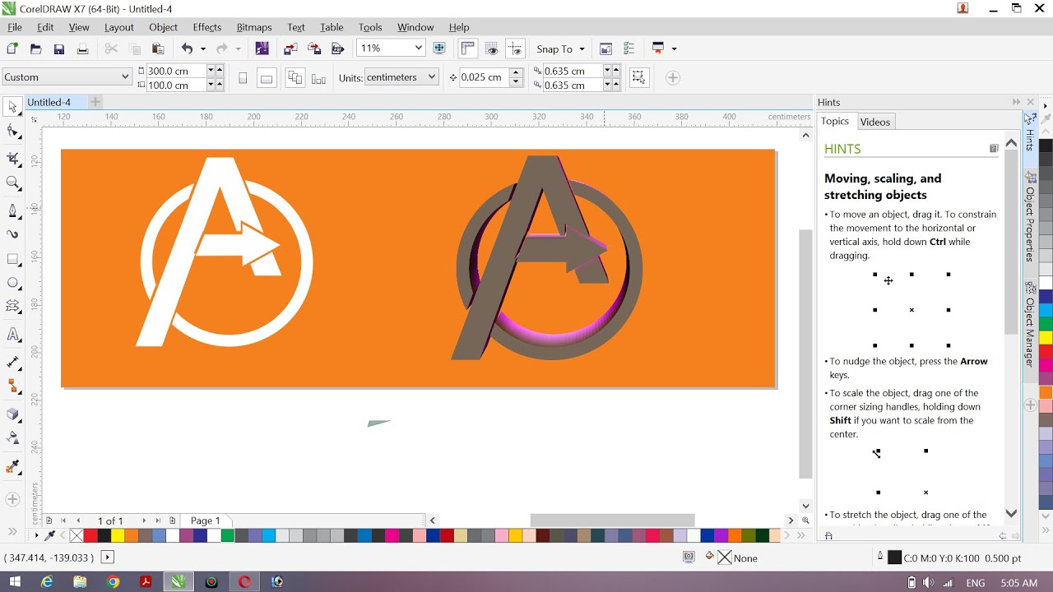Open the undo history dropdown arrow
This screenshot has width=1053, height=592.
(x=202, y=49)
